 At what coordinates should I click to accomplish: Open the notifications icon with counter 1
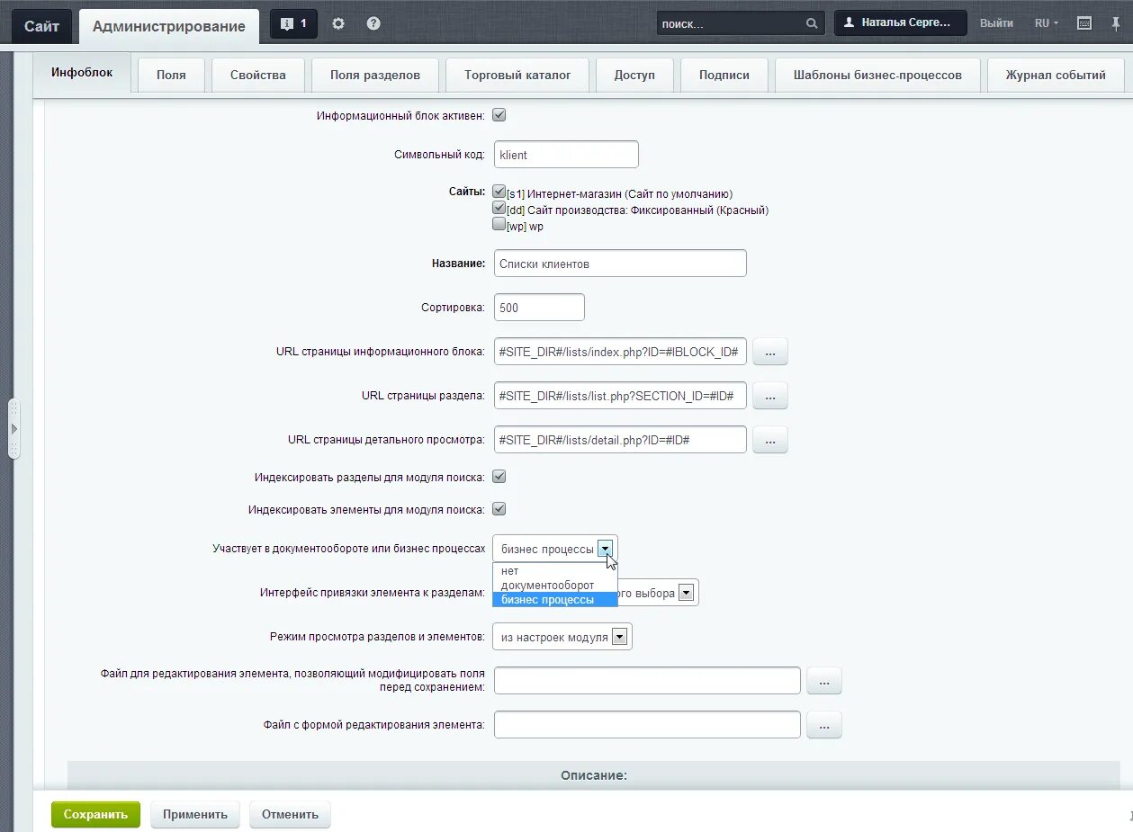pos(293,24)
